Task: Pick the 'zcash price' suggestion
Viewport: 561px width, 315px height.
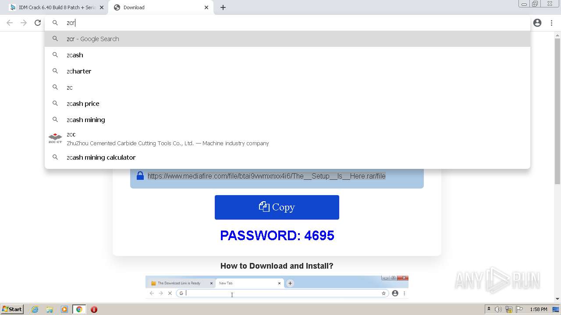Action: point(287,104)
